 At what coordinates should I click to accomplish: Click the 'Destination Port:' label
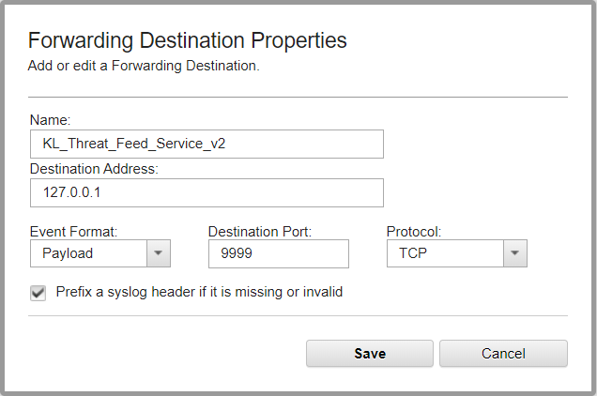click(259, 231)
